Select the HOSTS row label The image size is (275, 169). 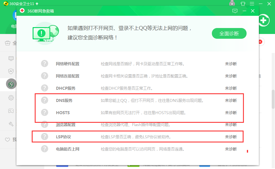click(x=63, y=113)
